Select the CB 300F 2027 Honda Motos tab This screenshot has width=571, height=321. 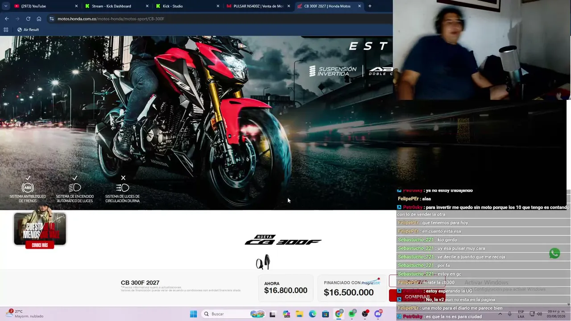pyautogui.click(x=329, y=6)
